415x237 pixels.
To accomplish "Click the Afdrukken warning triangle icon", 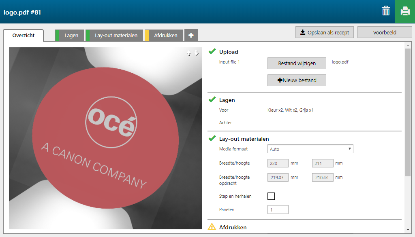I will click(212, 227).
